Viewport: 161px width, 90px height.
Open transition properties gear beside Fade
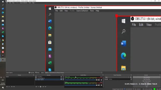pyautogui.click(x=131, y=77)
